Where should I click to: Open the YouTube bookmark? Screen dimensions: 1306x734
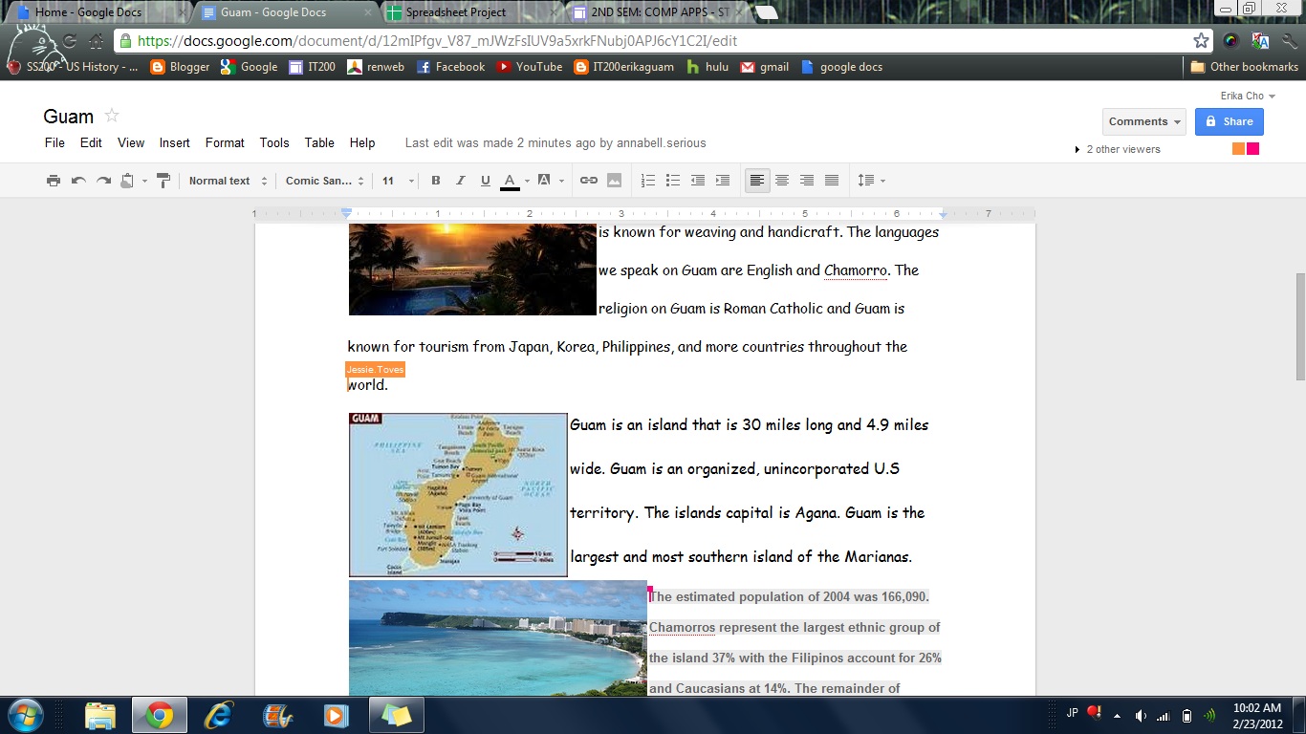tap(529, 67)
